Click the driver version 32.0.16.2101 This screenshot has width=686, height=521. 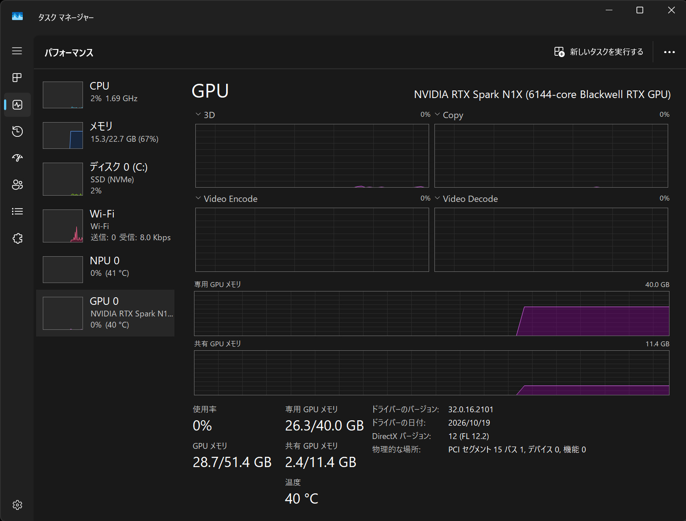(471, 410)
